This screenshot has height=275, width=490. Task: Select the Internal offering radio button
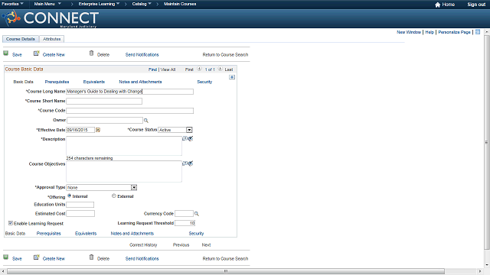coord(70,196)
